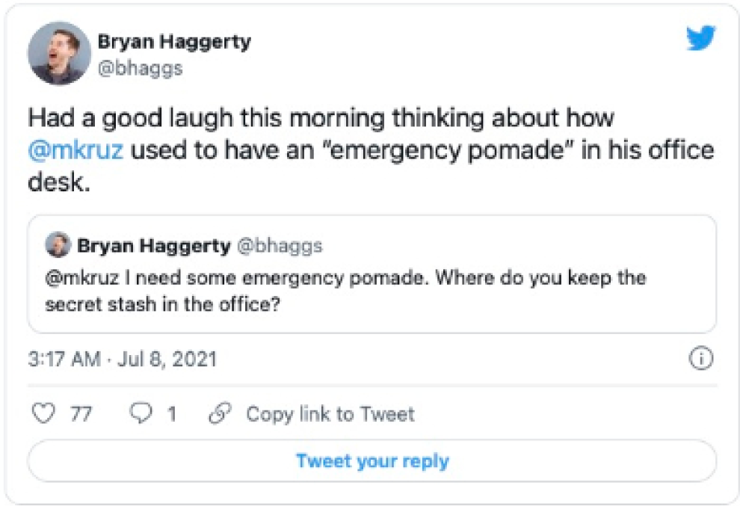This screenshot has height=506, width=740.
Task: Click the 77 likes count
Action: pos(81,413)
